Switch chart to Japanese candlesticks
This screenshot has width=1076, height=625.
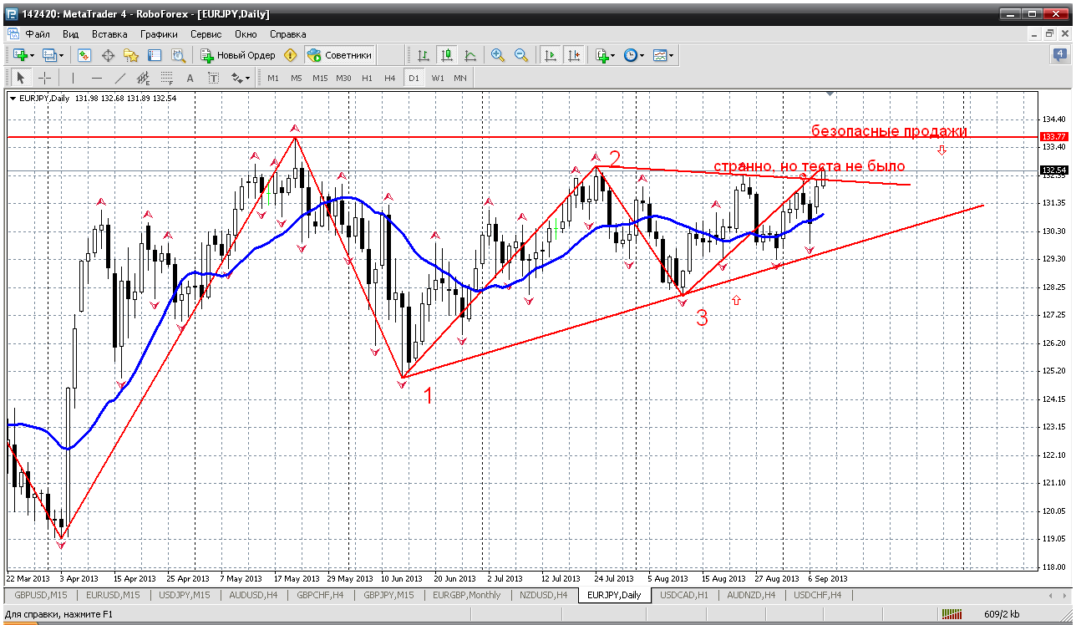447,55
